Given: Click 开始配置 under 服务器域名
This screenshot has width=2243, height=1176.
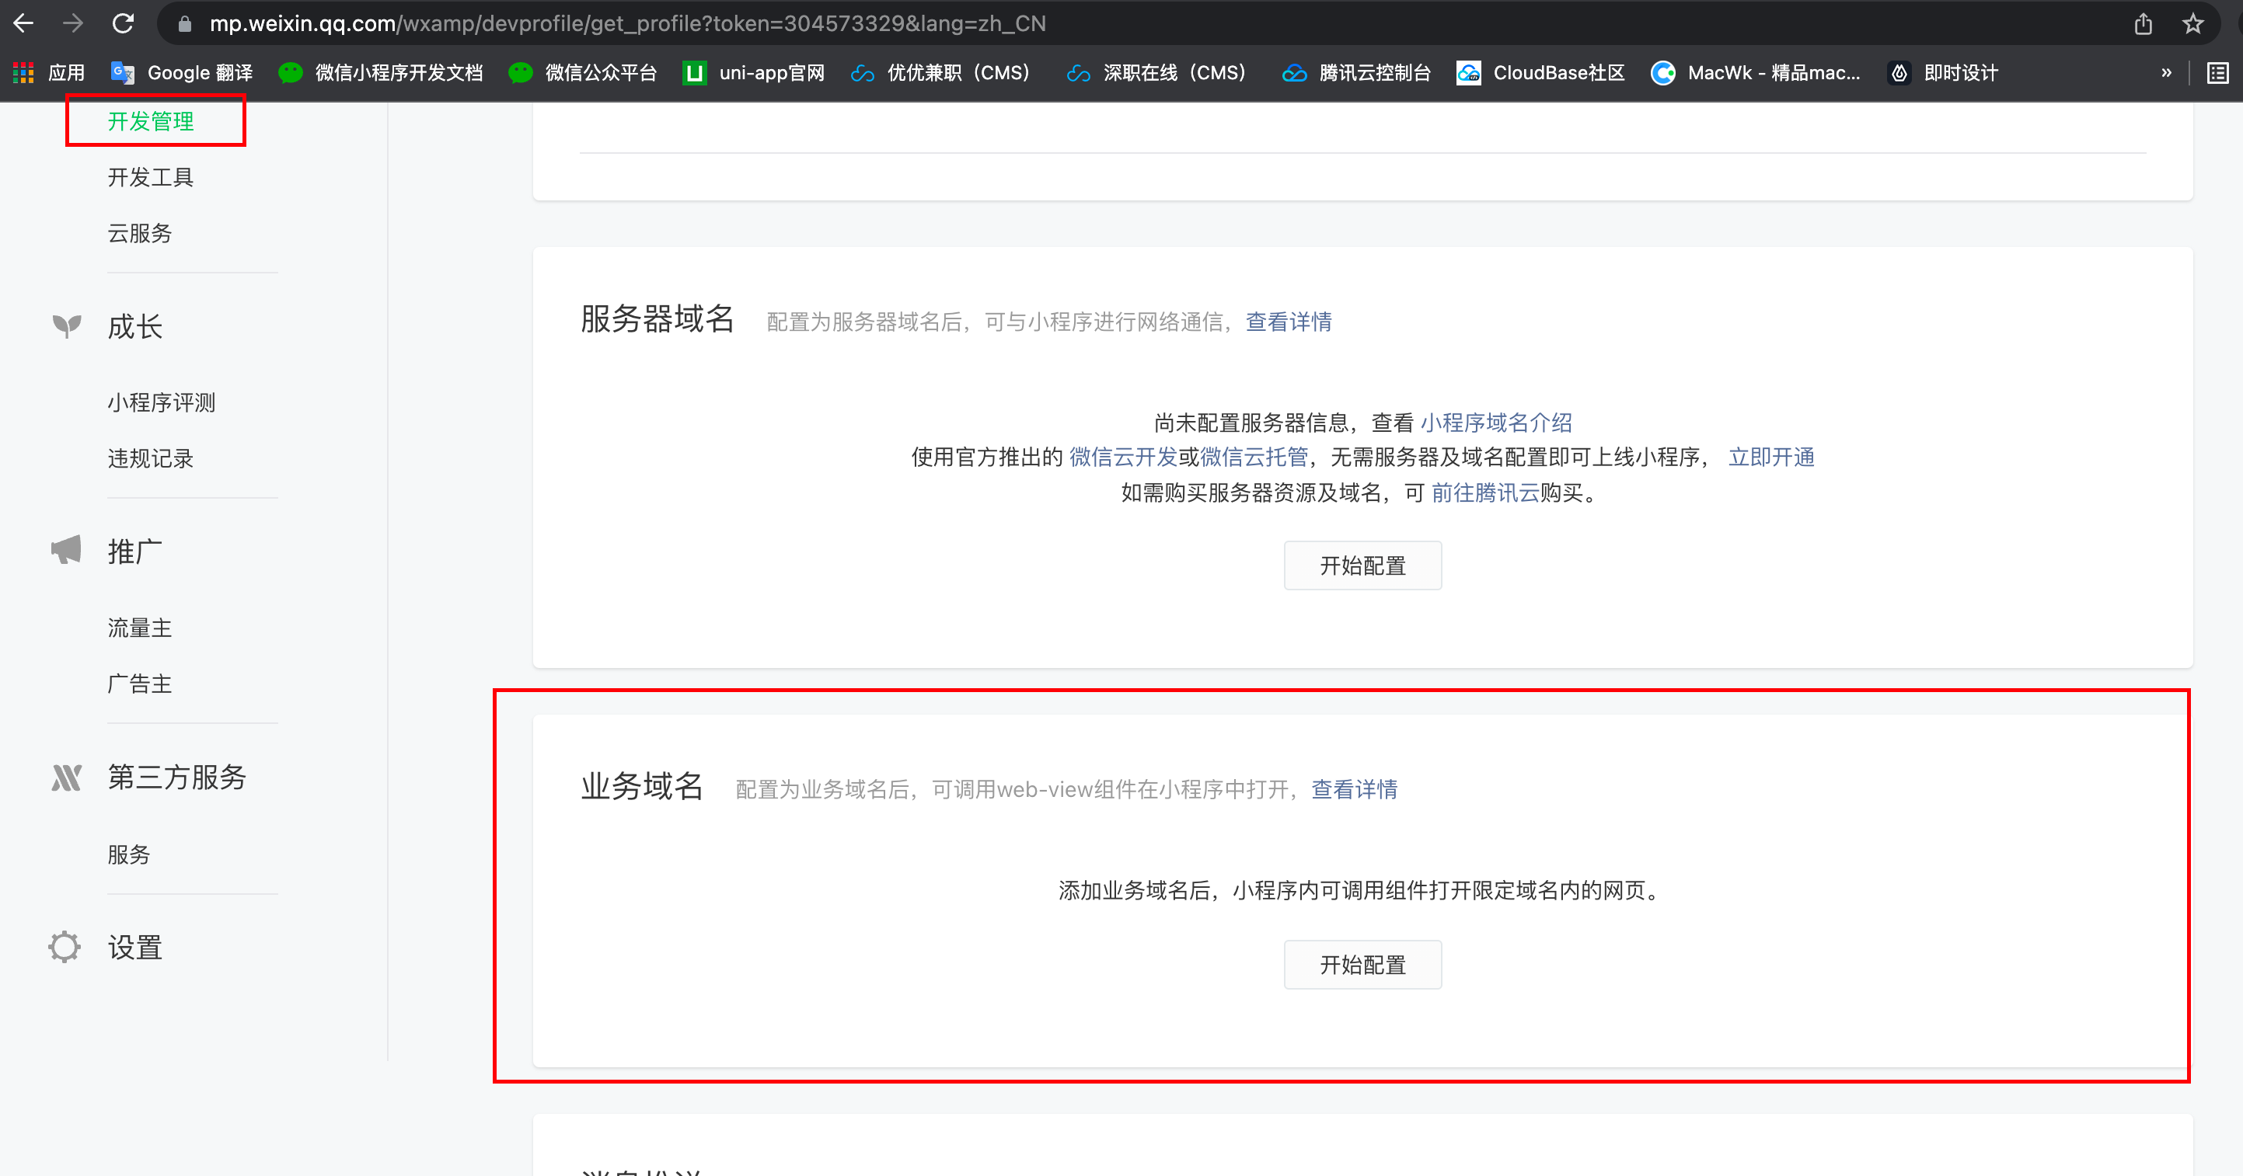Looking at the screenshot, I should [x=1362, y=565].
